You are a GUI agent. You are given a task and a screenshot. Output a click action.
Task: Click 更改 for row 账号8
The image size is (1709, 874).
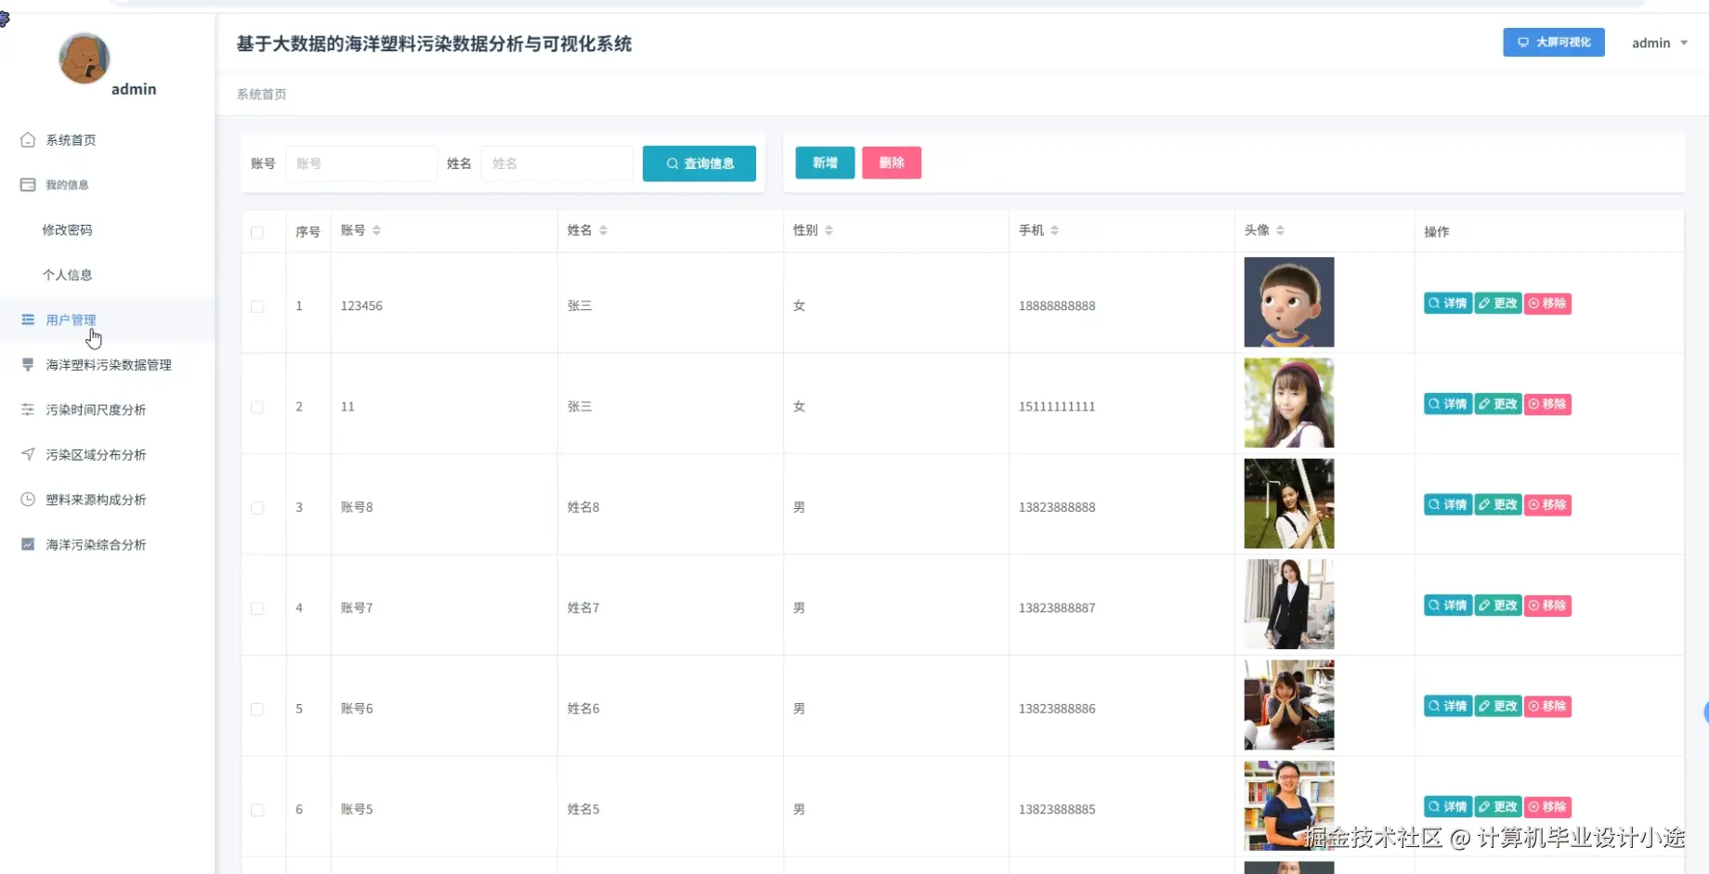point(1498,505)
